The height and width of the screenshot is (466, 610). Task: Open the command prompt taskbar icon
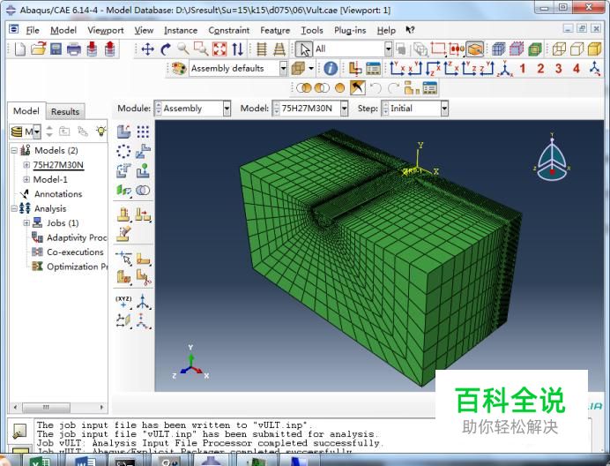125,462
